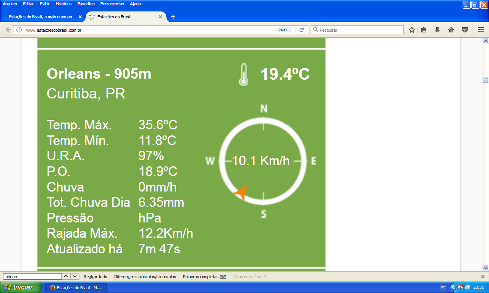Reload the current page

301,30
